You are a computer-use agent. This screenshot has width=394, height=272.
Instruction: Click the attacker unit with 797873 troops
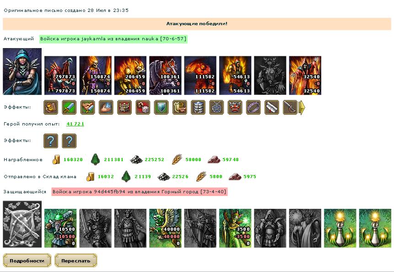click(x=60, y=76)
